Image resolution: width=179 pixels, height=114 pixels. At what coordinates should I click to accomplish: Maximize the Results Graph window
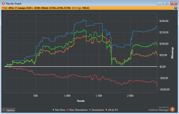167,4
